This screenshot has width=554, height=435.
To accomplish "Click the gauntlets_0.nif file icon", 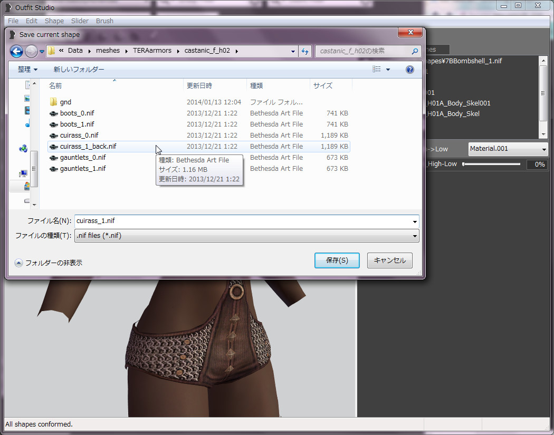I will tap(53, 158).
